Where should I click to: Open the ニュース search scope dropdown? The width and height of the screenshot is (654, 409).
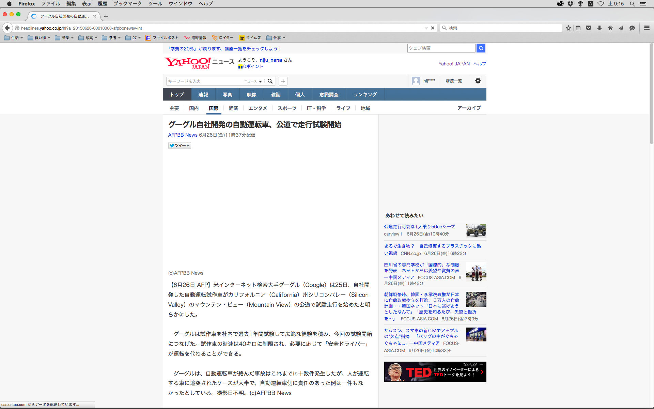pyautogui.click(x=253, y=81)
